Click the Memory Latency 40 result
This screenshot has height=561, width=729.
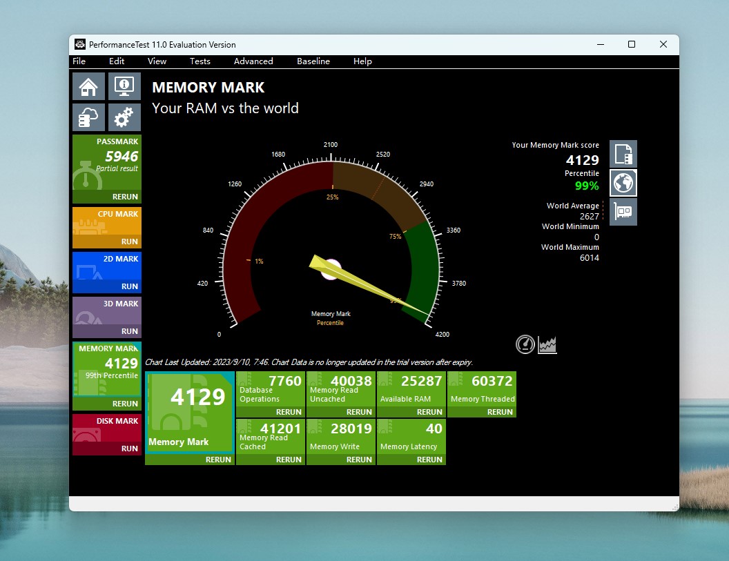click(x=411, y=436)
